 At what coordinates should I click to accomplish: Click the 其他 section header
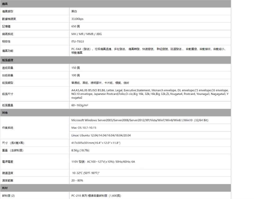(x=5, y=113)
